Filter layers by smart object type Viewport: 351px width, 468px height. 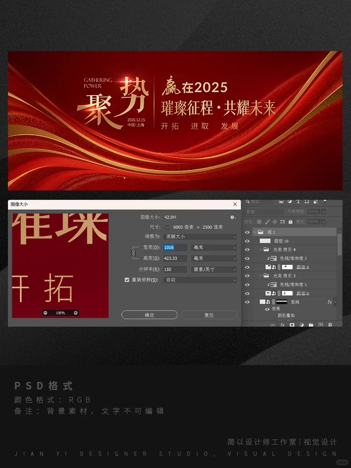click(x=315, y=202)
